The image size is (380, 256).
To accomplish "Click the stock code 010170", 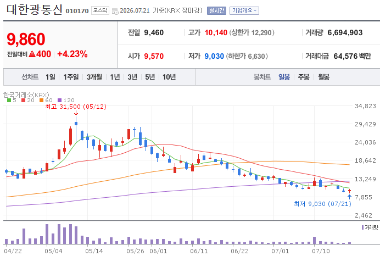I will [77, 11].
